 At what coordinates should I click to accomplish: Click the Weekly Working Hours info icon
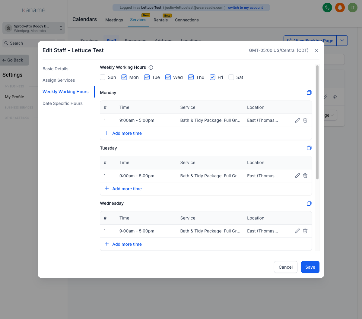(151, 68)
